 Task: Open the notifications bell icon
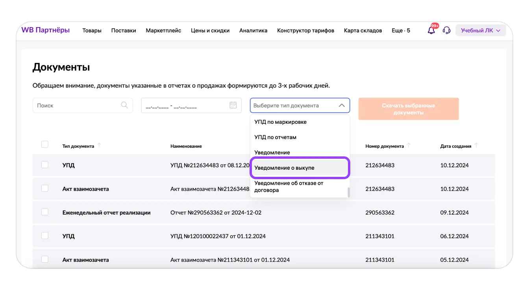[431, 31]
